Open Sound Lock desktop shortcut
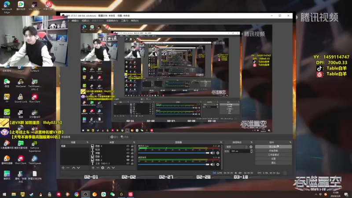352x198 pixels. (x=21, y=98)
